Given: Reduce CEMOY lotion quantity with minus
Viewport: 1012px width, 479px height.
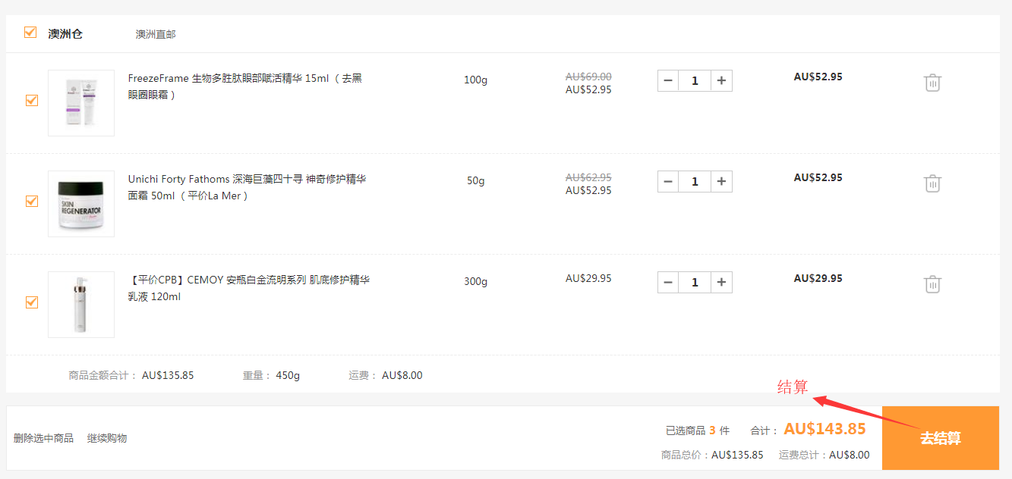Looking at the screenshot, I should click(x=668, y=283).
